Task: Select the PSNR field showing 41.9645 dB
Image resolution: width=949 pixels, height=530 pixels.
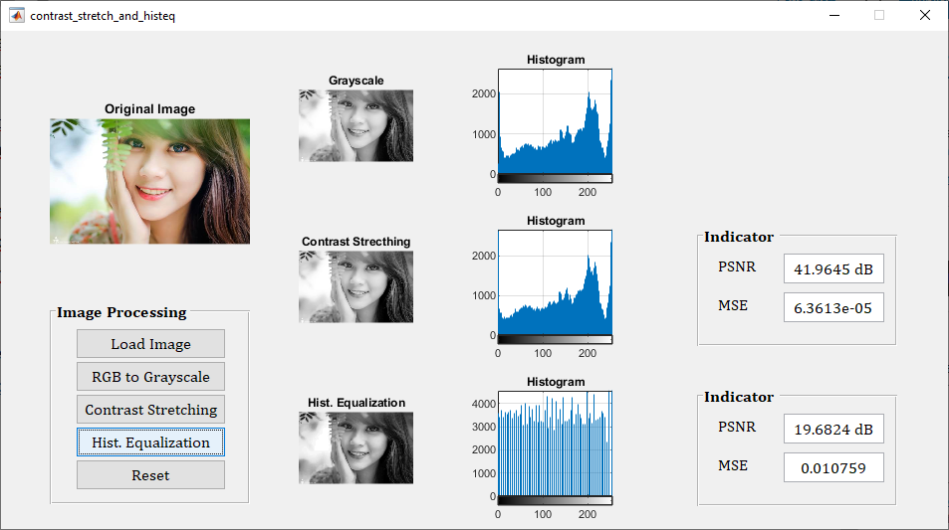Action: tap(833, 268)
